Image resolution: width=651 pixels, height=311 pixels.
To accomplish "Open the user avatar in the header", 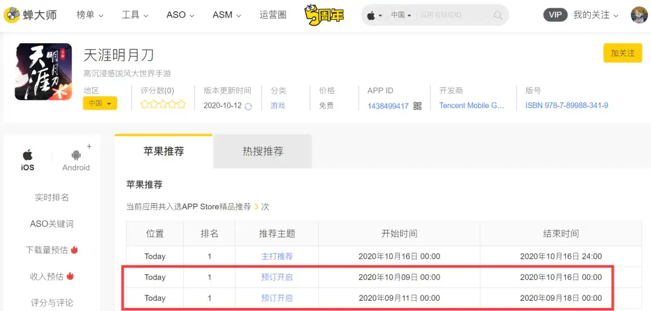I will (x=639, y=15).
